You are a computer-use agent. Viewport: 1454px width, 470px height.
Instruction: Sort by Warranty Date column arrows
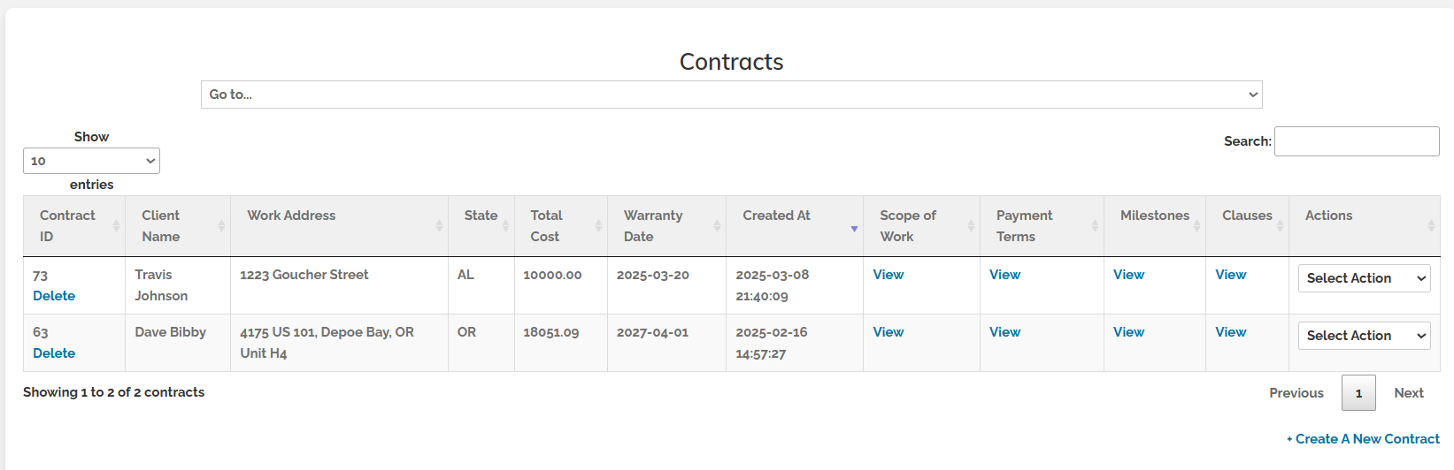tap(717, 226)
